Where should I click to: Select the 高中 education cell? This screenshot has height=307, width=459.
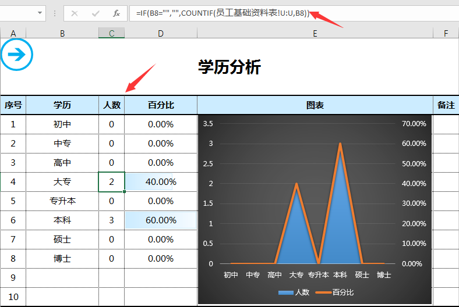62,163
